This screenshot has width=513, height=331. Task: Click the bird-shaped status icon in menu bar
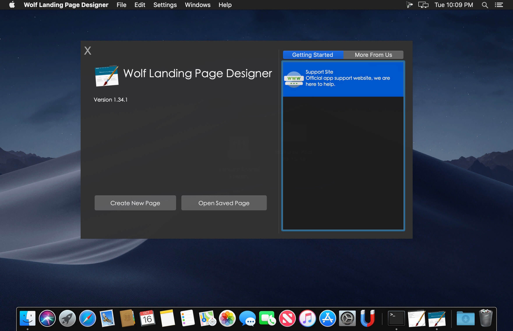(x=409, y=5)
